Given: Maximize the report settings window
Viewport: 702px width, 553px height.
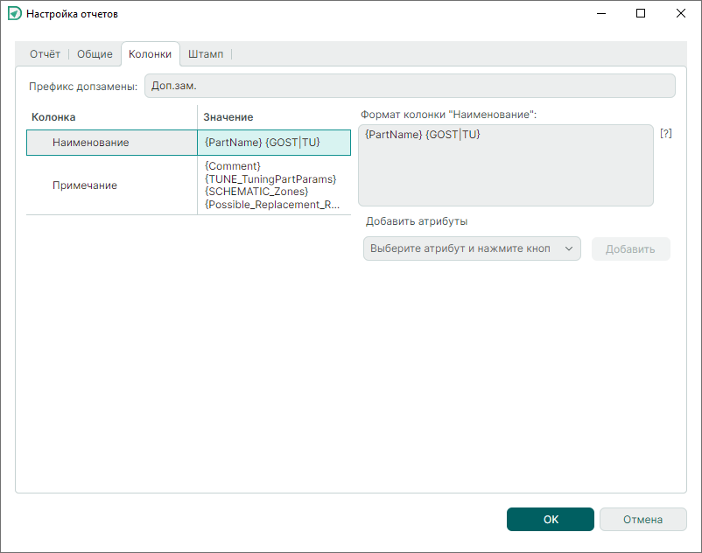Looking at the screenshot, I should (x=641, y=14).
